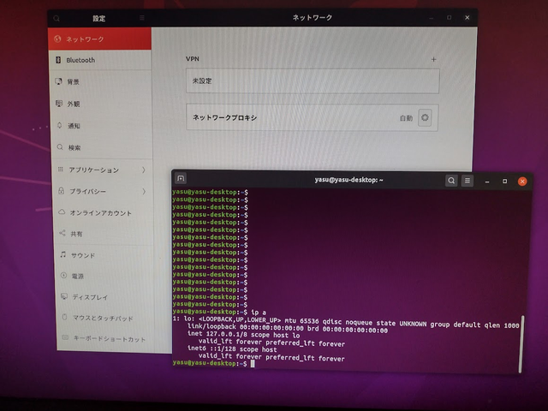
Task: Open 通知 (Notifications) settings
Action: 102,126
